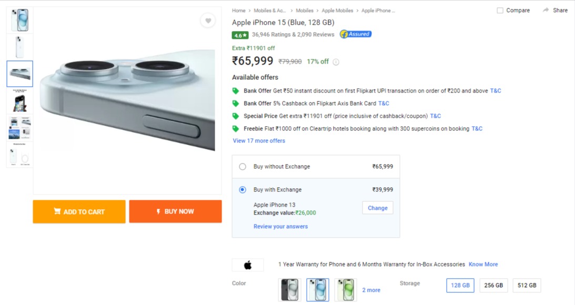
Task: Go to Mobiles breadcrumb
Action: tap(305, 11)
